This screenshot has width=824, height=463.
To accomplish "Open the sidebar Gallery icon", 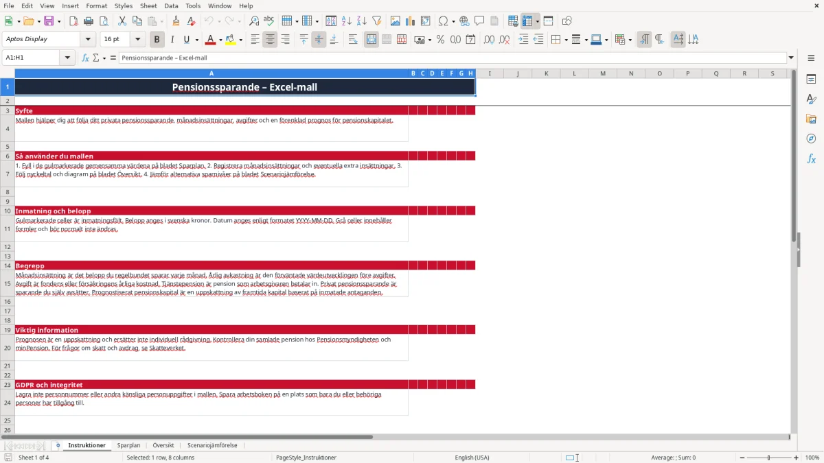I will (x=811, y=119).
